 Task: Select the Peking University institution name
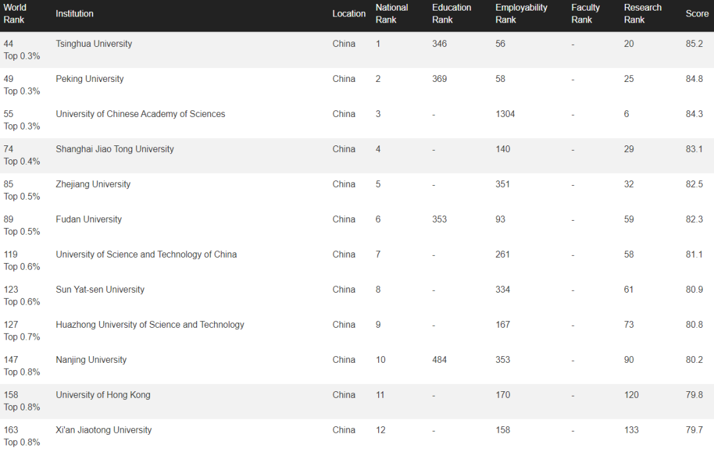(x=90, y=79)
